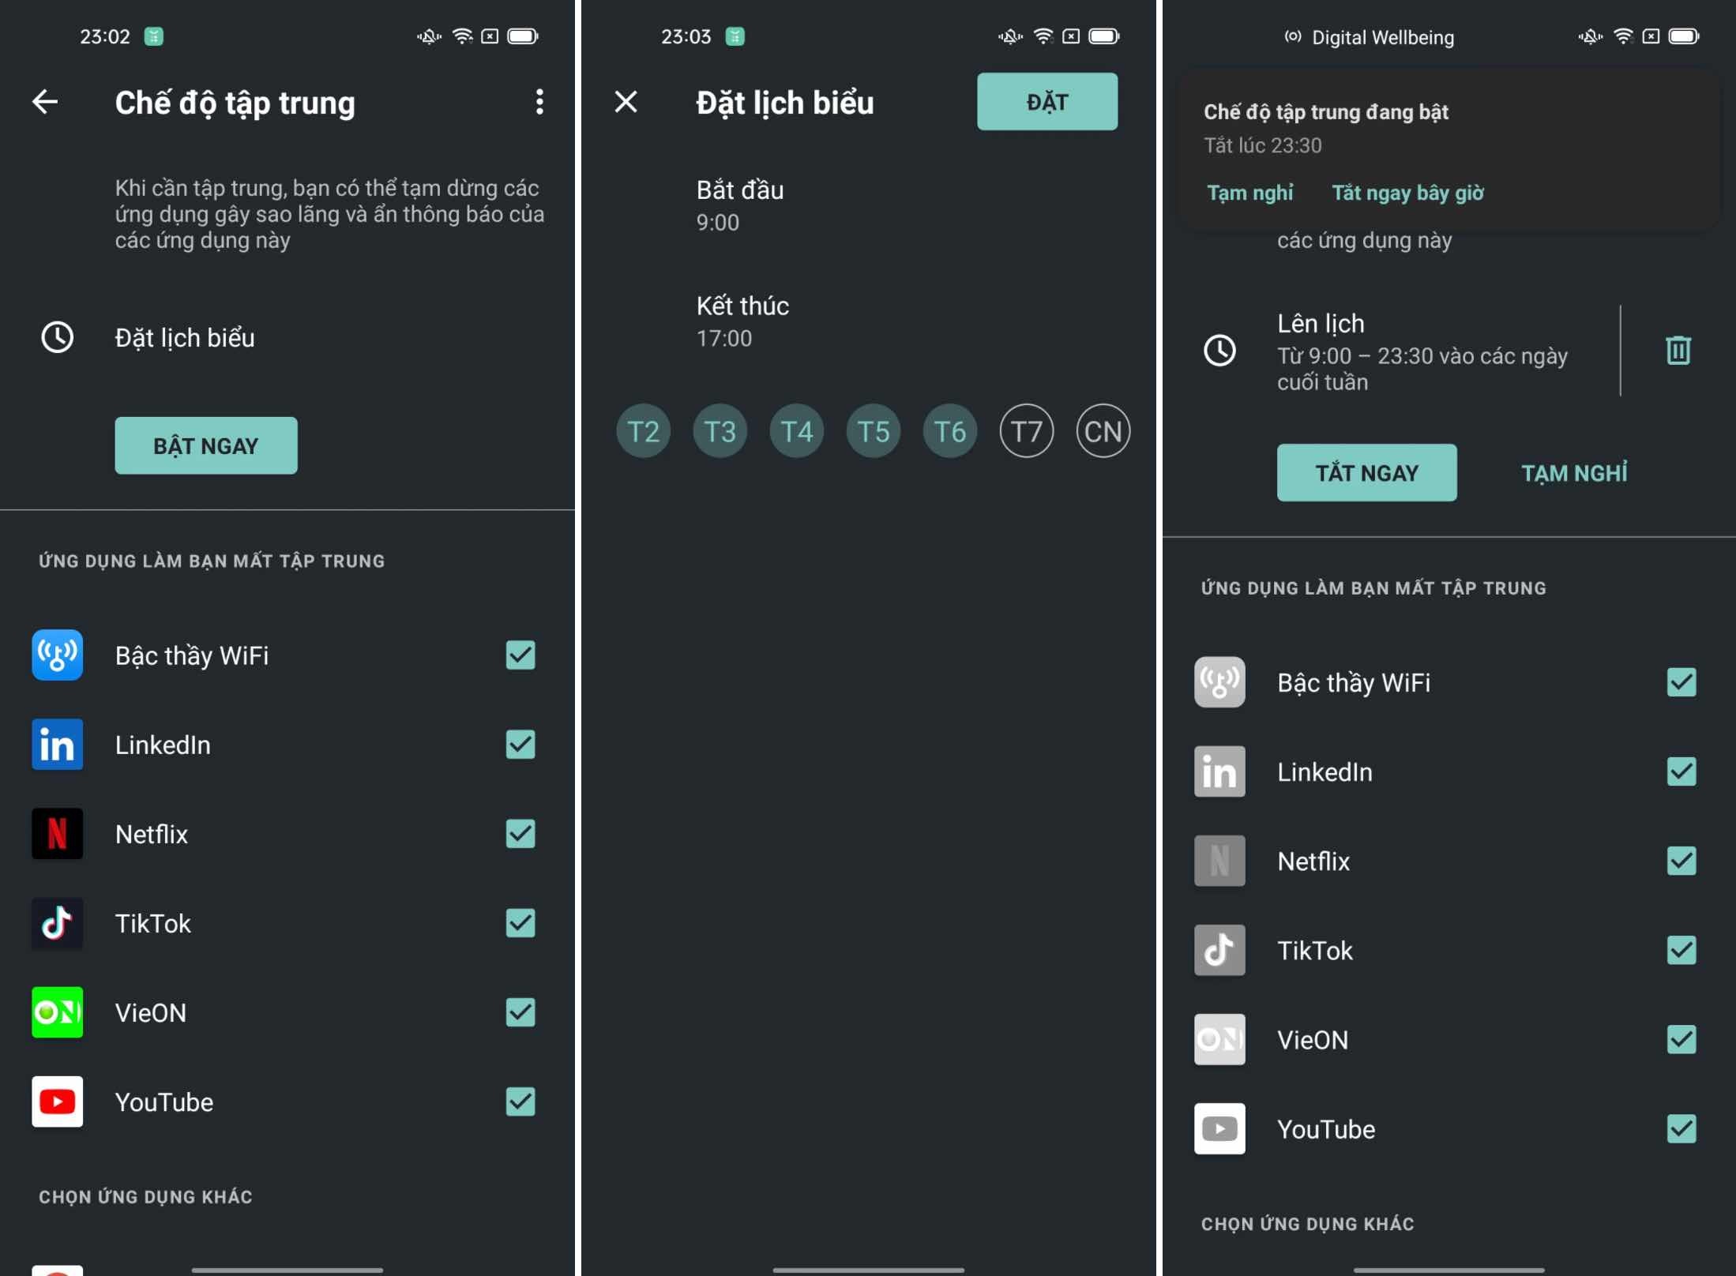Tap Tạm nghỉ in the notification
The height and width of the screenshot is (1276, 1736).
point(1249,193)
